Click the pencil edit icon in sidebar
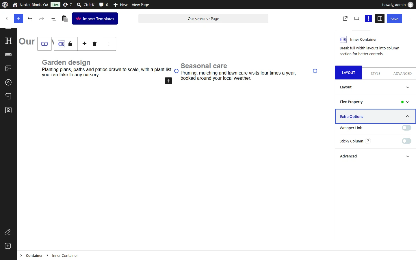The height and width of the screenshot is (260, 416). [8, 232]
